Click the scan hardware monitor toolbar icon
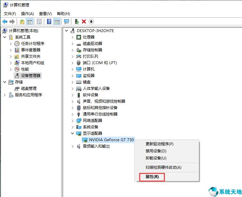242x197 pixels. (x=67, y=21)
